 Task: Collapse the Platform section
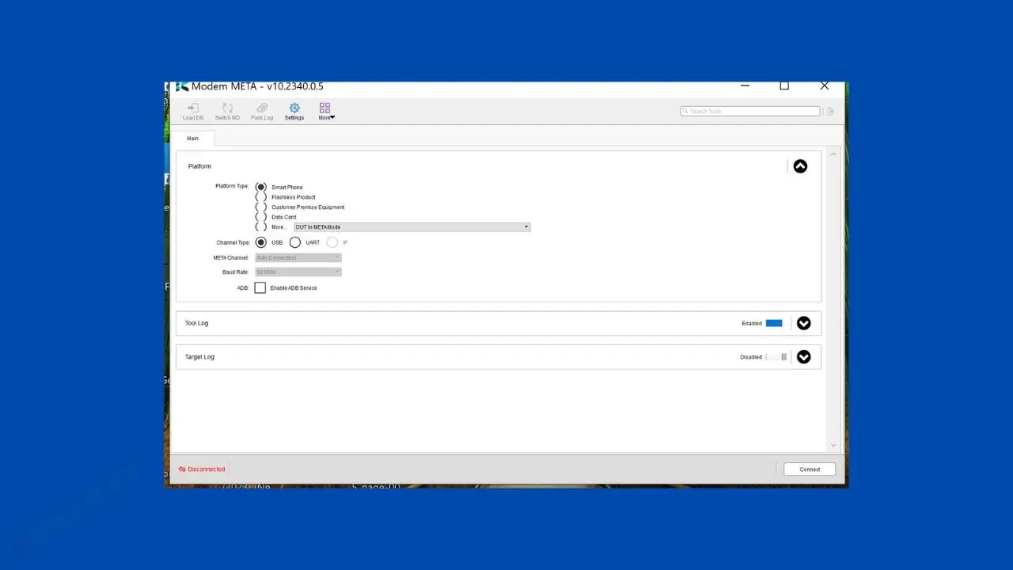click(x=800, y=166)
